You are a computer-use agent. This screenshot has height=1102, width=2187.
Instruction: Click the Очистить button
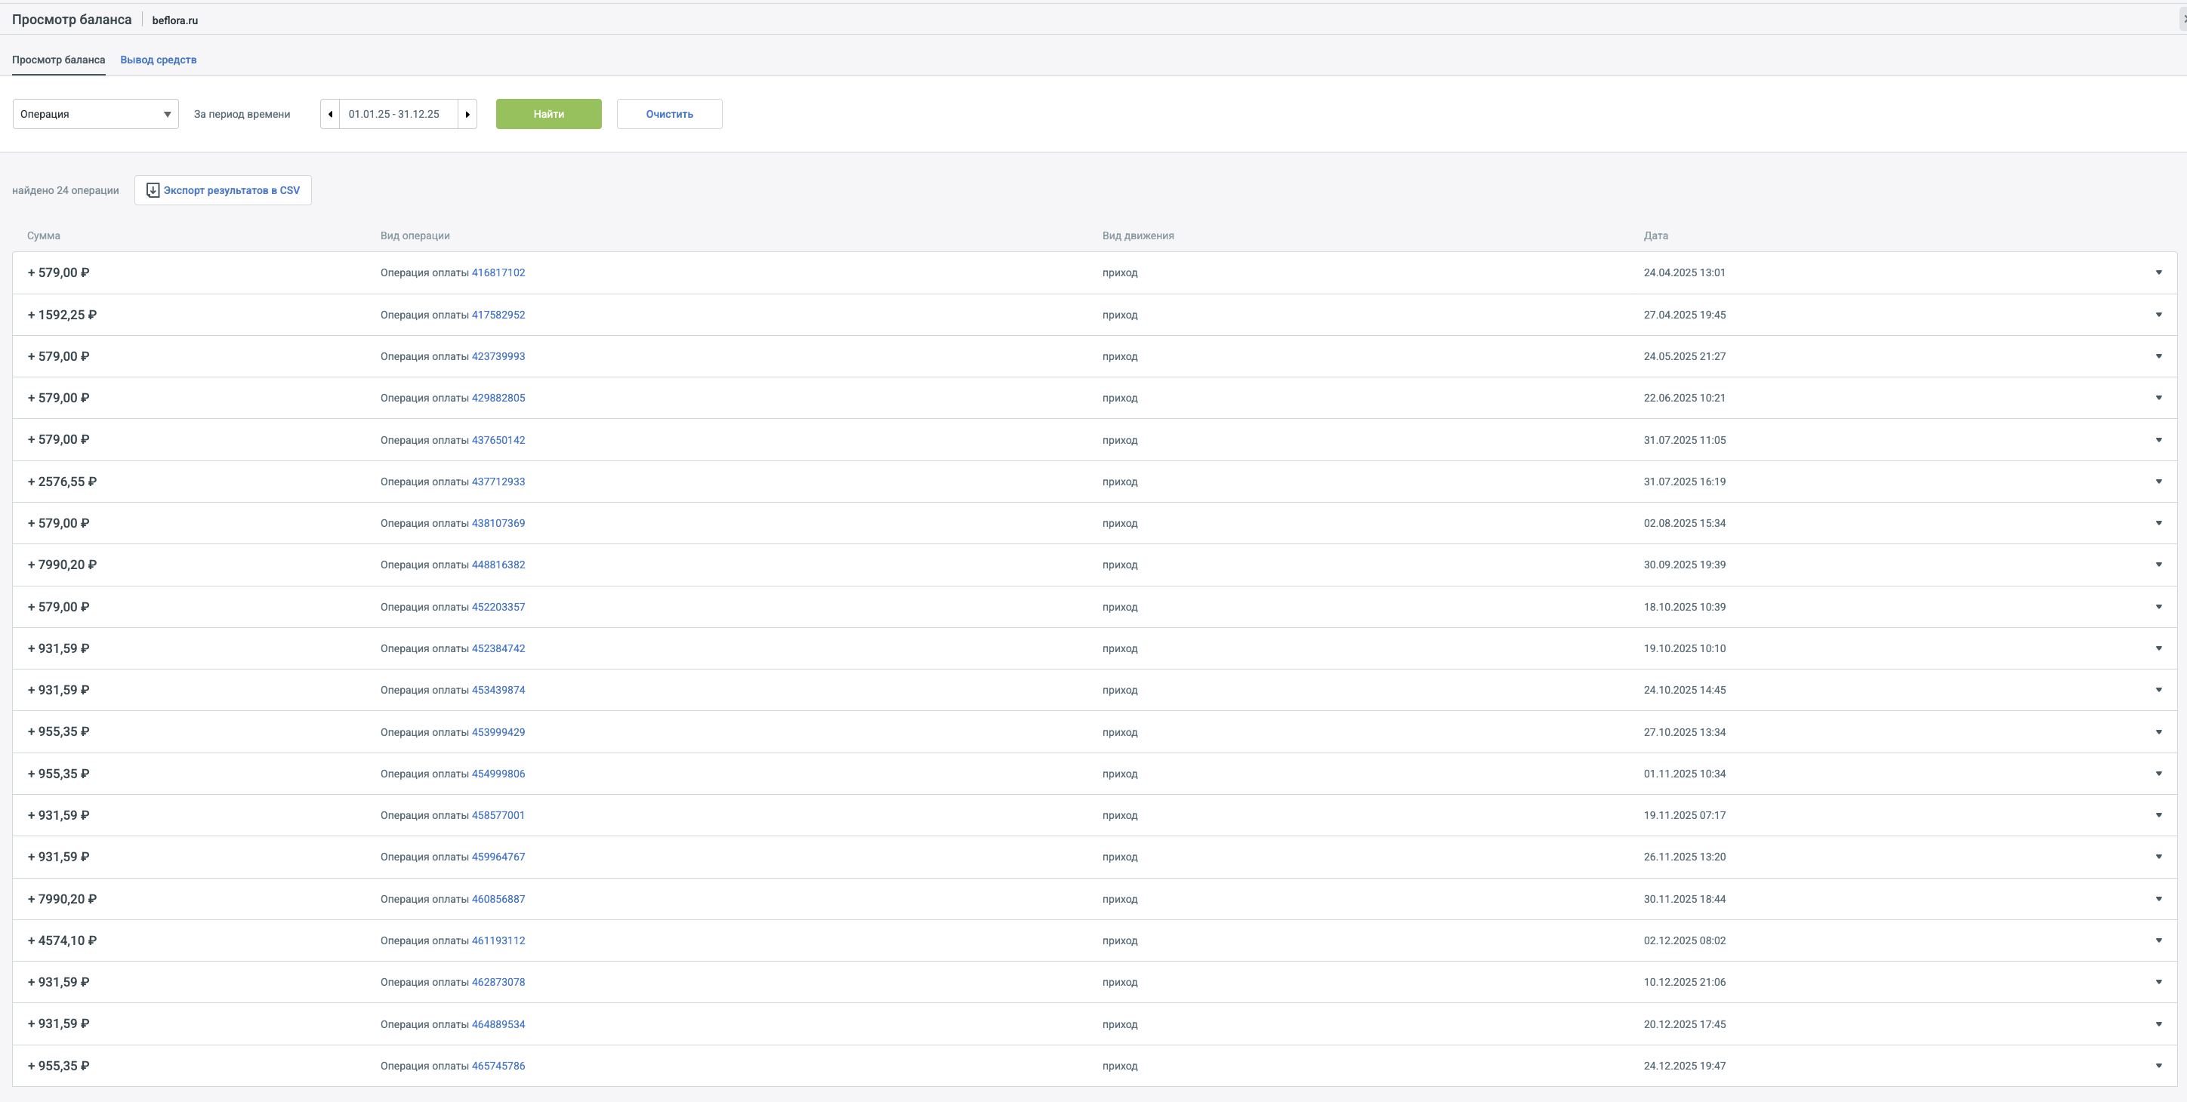point(669,115)
